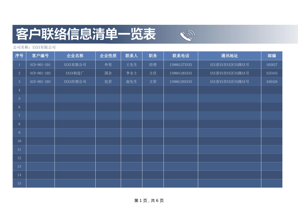
Task: Click the 联系人 column header
Action: pyautogui.click(x=131, y=55)
